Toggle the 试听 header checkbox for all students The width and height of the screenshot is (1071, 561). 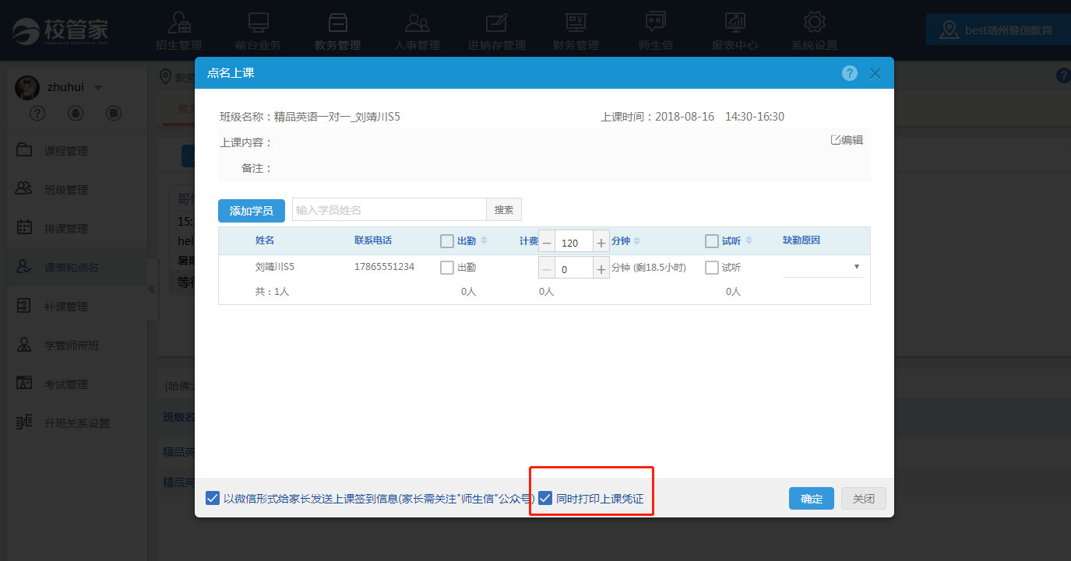pos(711,241)
